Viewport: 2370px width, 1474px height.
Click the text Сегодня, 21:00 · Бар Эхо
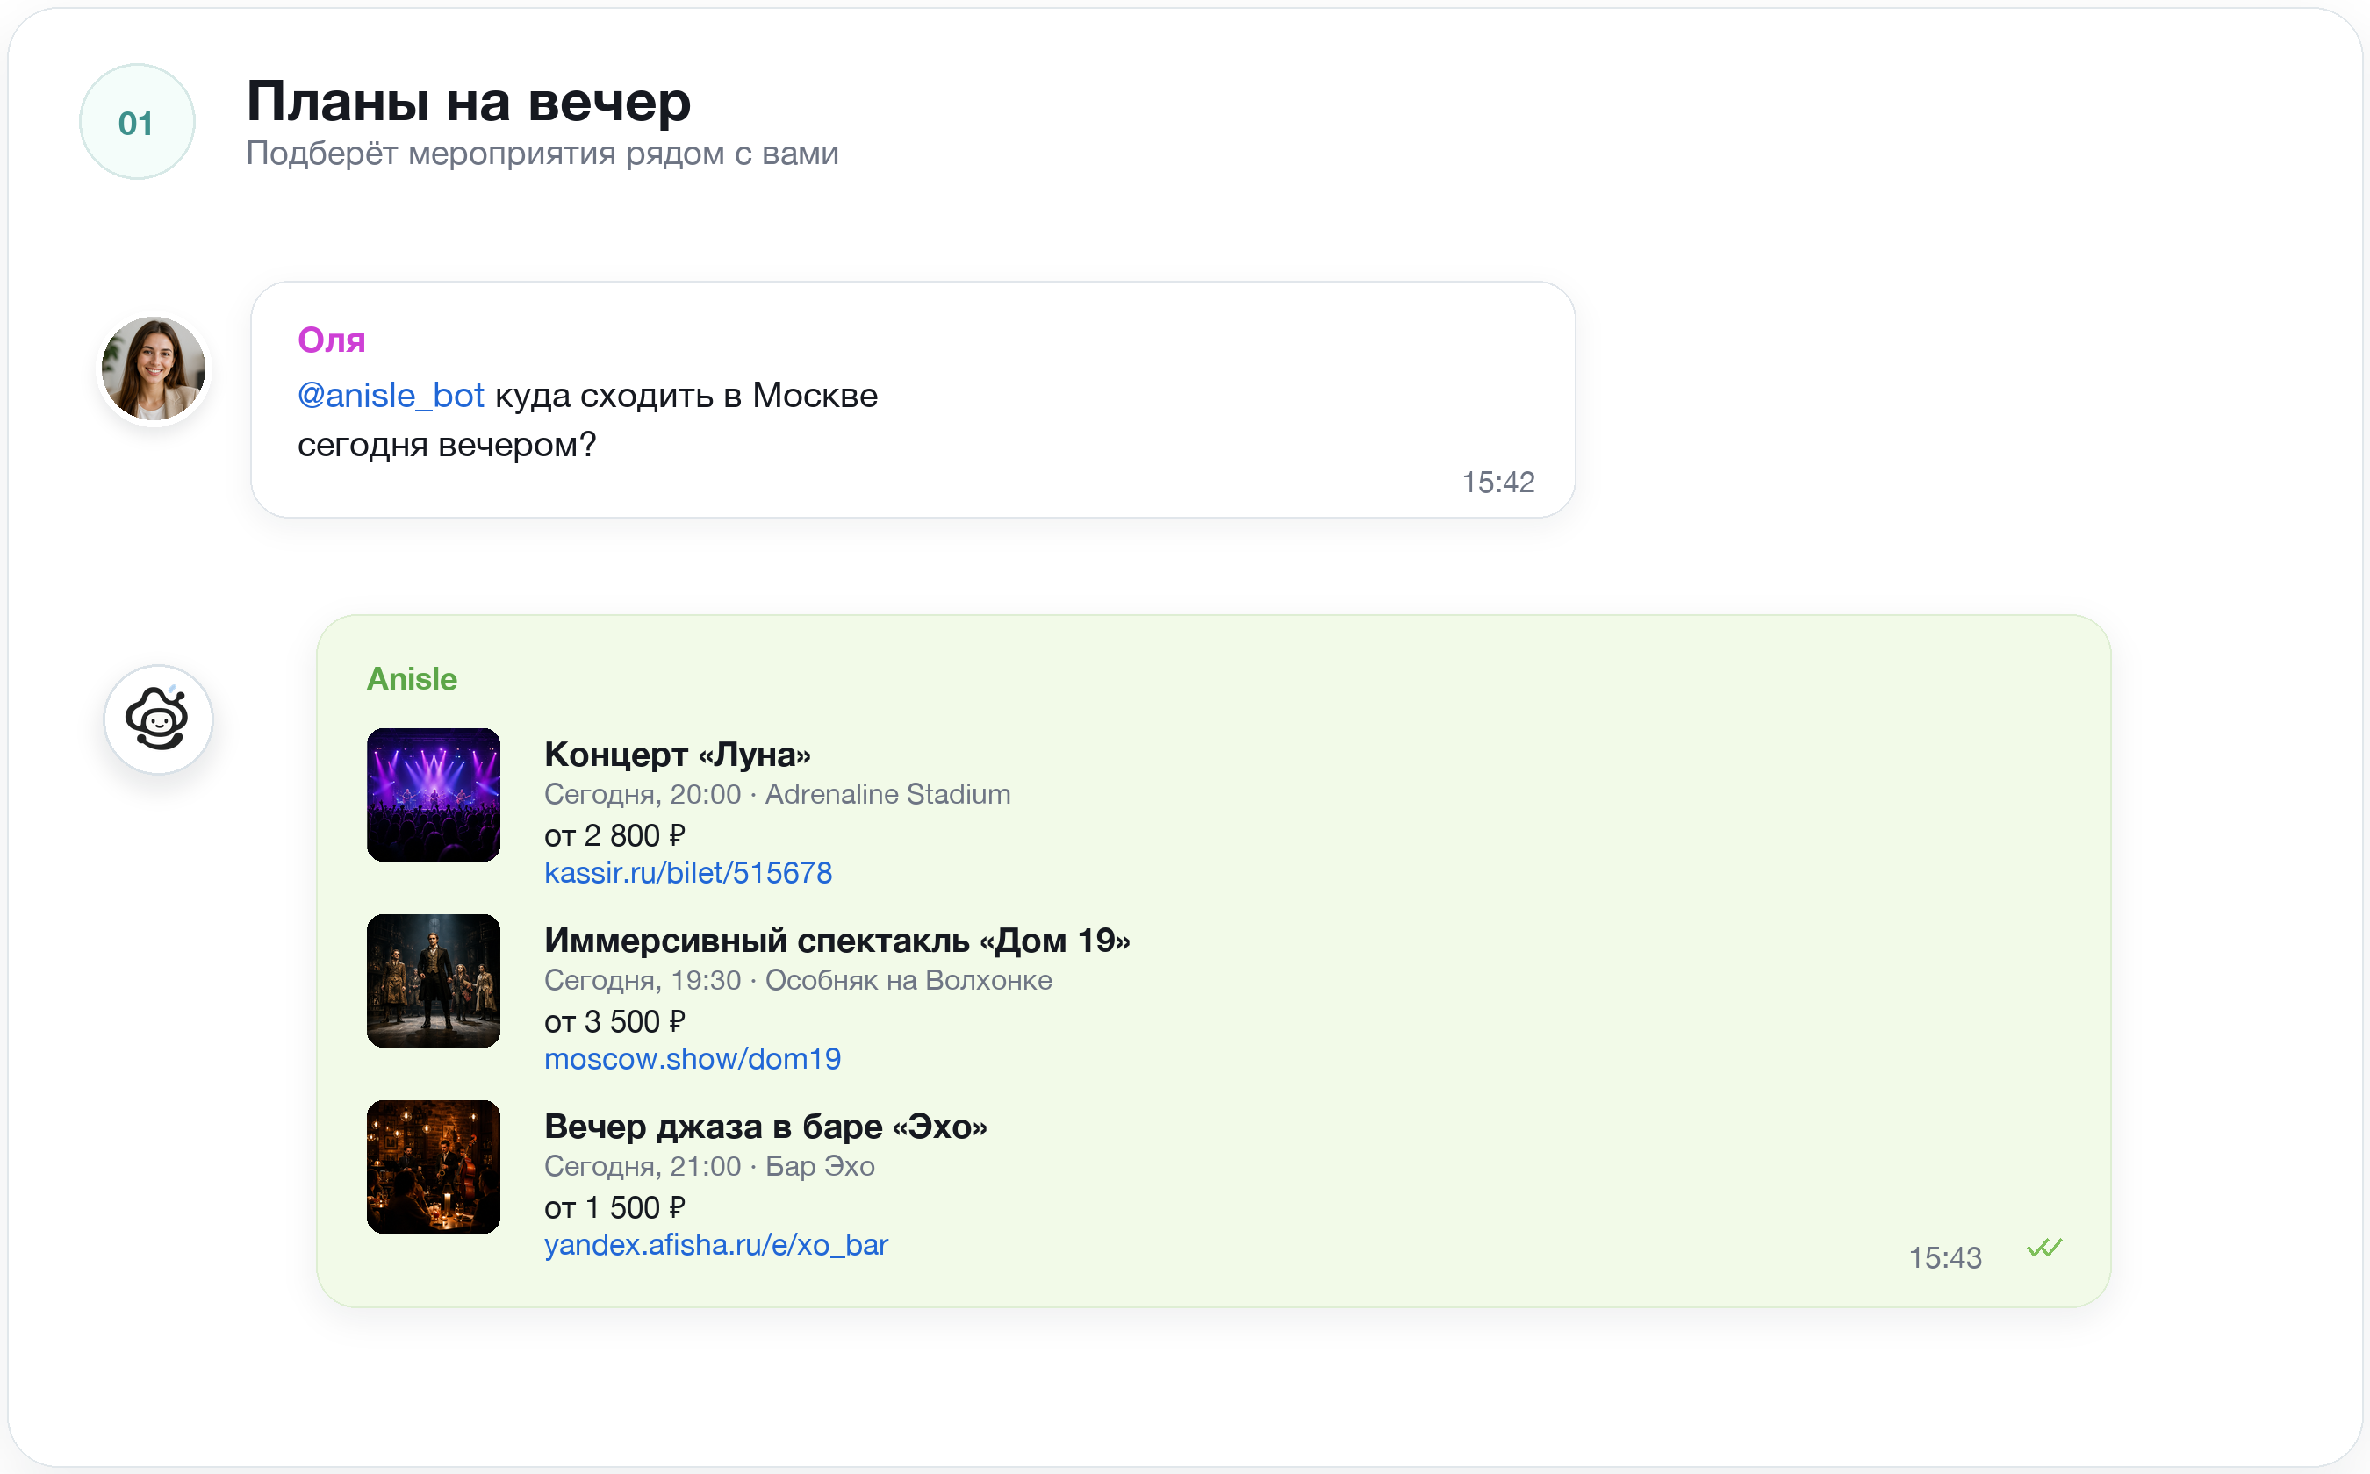(x=709, y=1167)
